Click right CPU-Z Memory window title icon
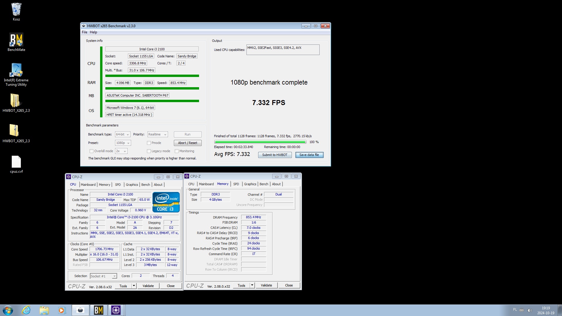 (187, 176)
